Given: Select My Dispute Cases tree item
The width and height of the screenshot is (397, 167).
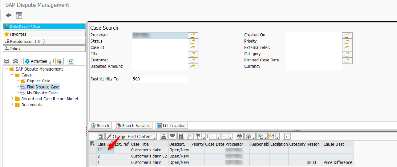Looking at the screenshot, I should coord(43,93).
